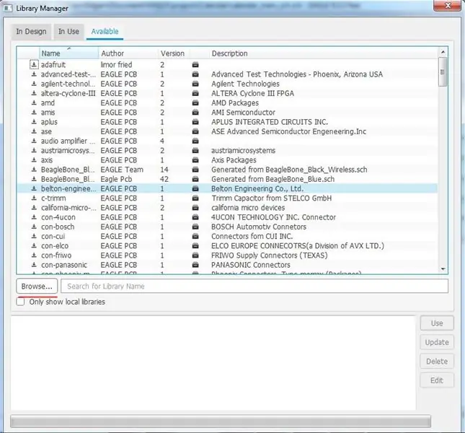The height and width of the screenshot is (433, 465).
Task: Click download icon beside axis library
Action: [x=34, y=160]
